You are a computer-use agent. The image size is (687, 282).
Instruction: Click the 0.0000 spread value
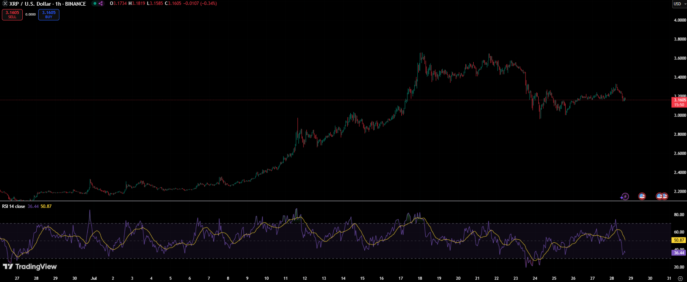pos(31,14)
